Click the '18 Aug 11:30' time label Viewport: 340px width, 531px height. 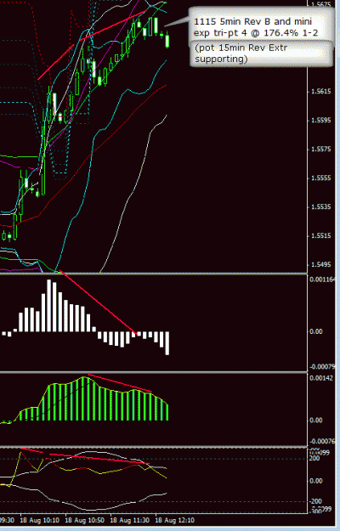coord(129,520)
